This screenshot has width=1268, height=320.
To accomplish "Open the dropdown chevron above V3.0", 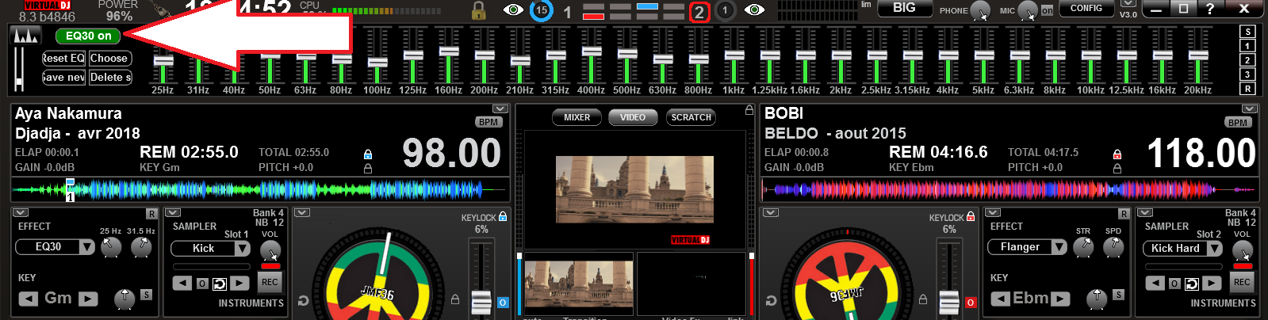I will pos(1128,3).
